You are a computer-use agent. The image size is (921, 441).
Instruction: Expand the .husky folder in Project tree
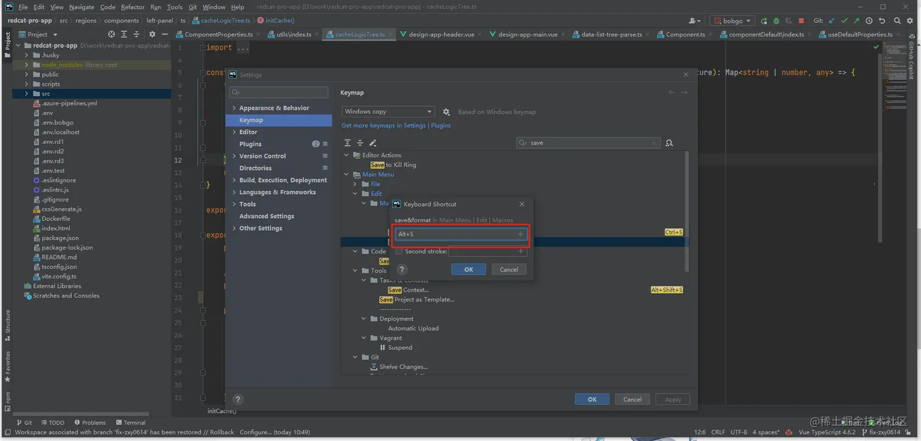pyautogui.click(x=27, y=55)
